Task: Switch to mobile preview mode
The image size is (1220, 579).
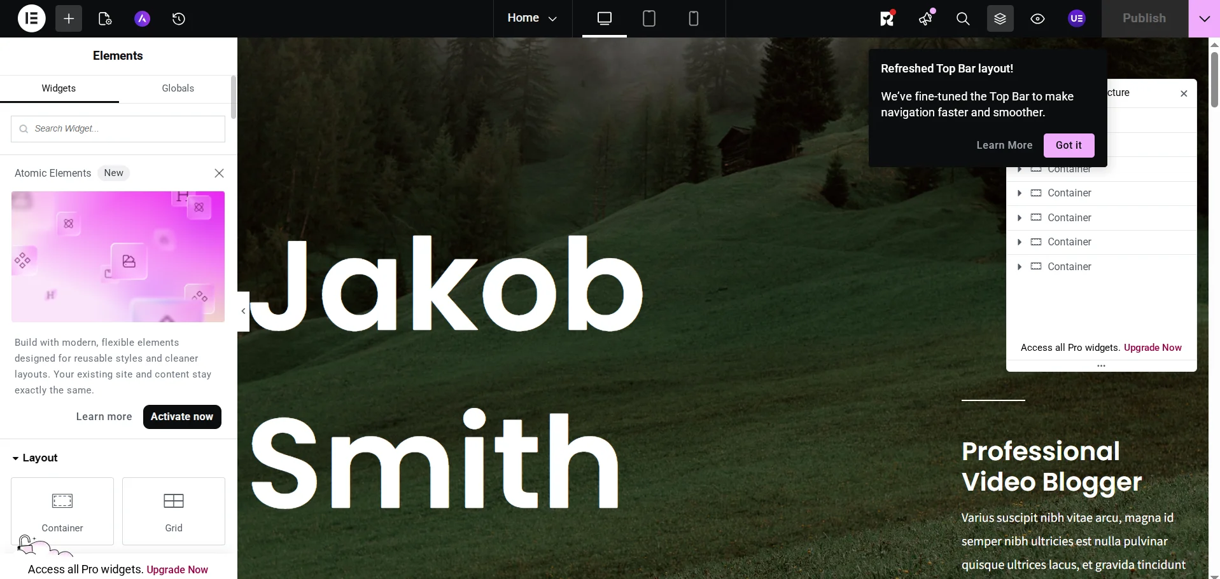Action: tap(693, 18)
